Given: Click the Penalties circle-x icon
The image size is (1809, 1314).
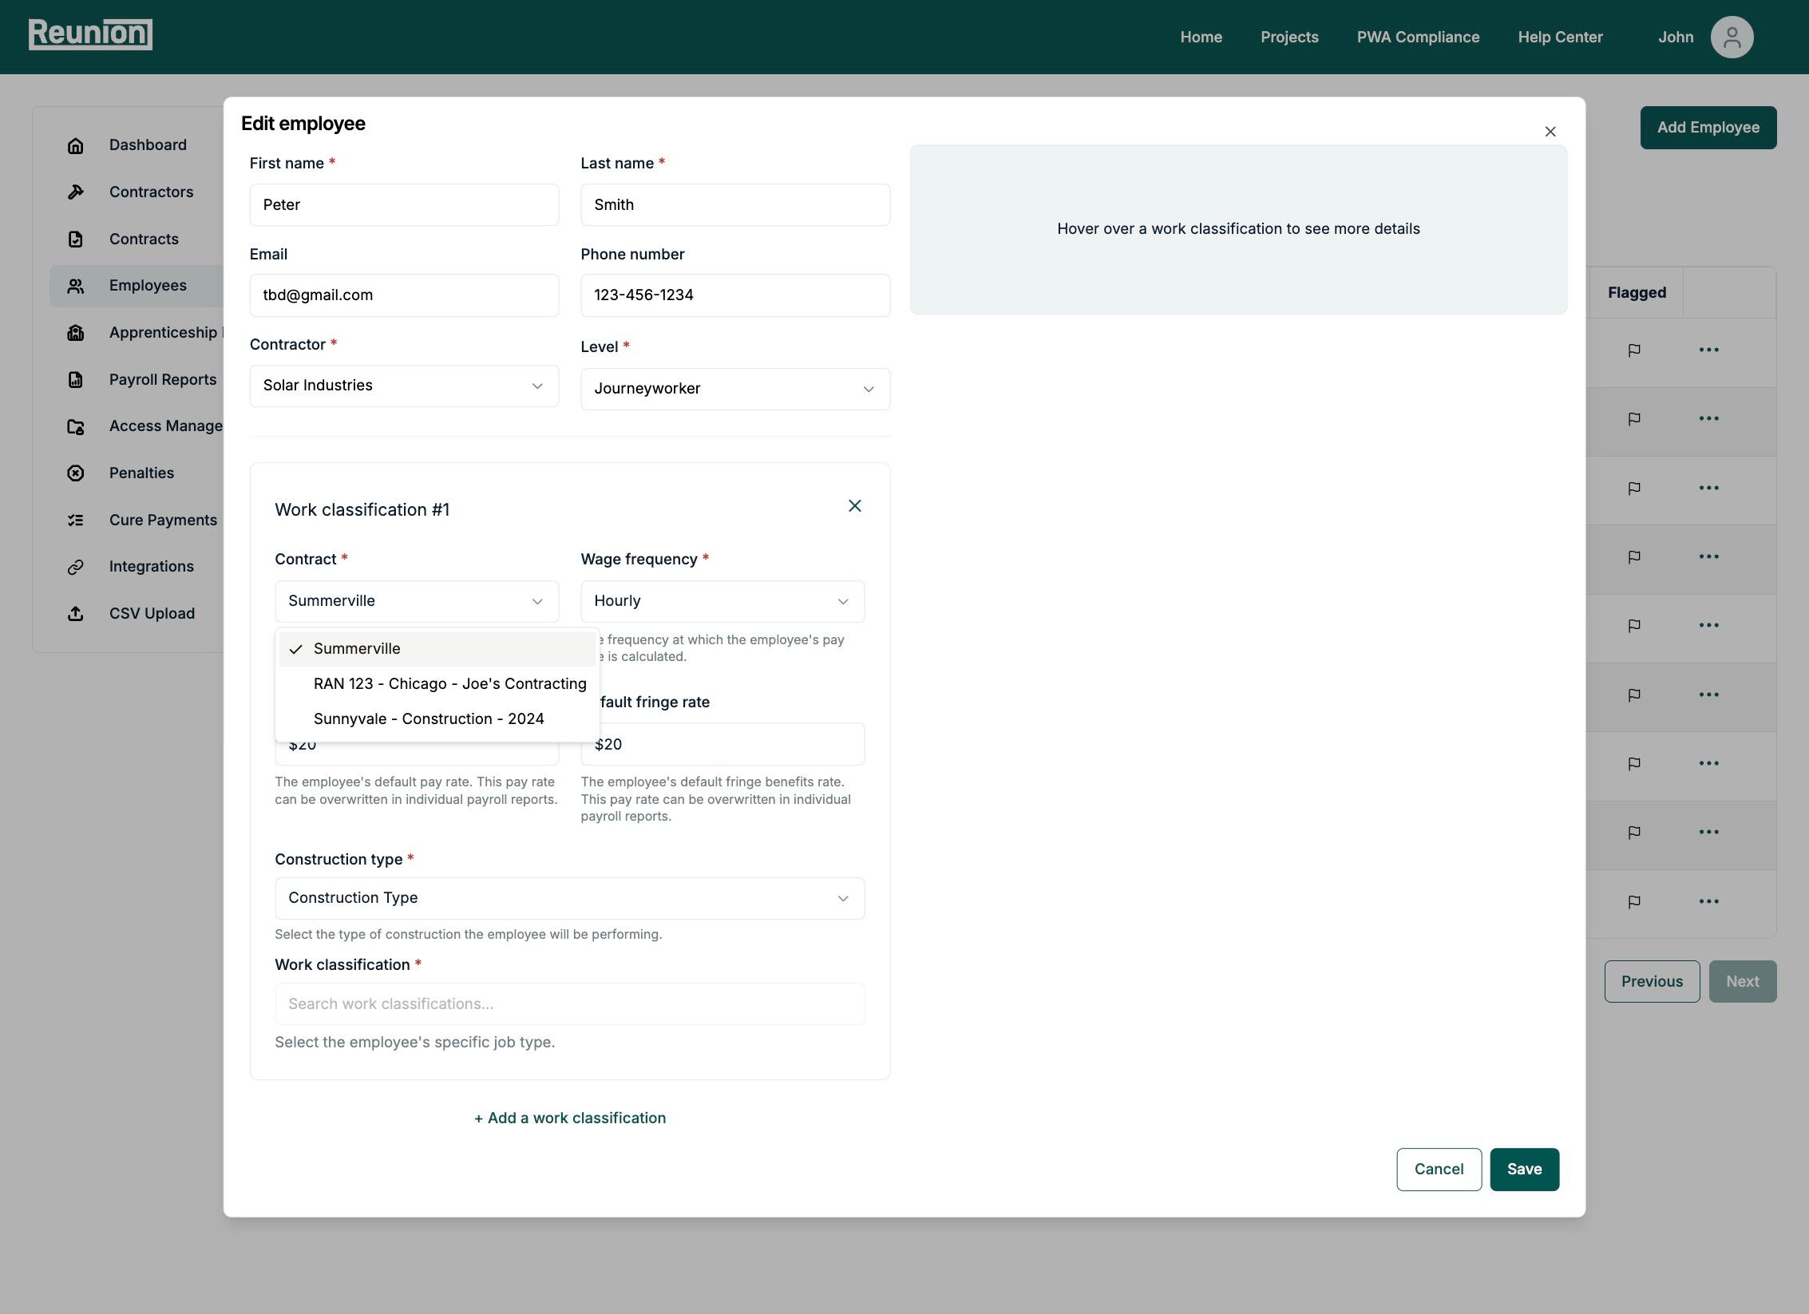Looking at the screenshot, I should (76, 473).
